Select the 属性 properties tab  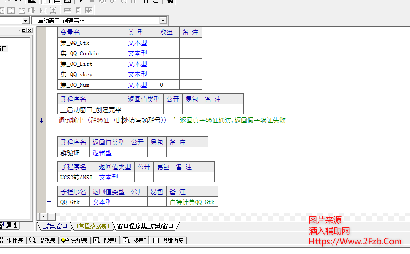pos(9,226)
